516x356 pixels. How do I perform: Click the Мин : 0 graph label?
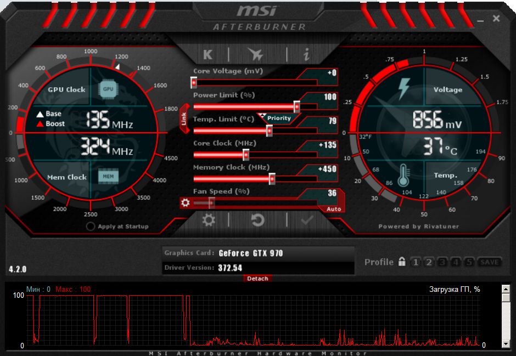point(38,289)
